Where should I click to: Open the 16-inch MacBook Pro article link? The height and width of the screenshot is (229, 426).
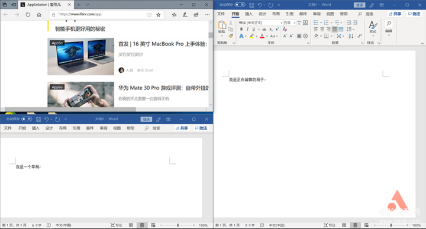point(163,44)
